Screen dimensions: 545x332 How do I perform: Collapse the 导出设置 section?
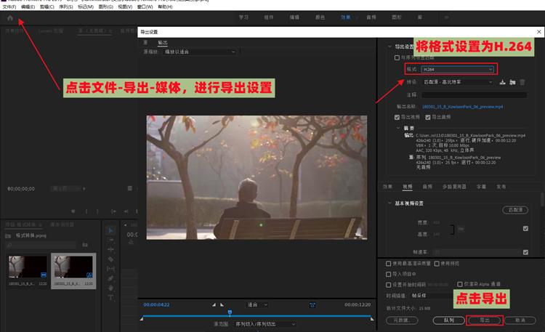tap(389, 46)
